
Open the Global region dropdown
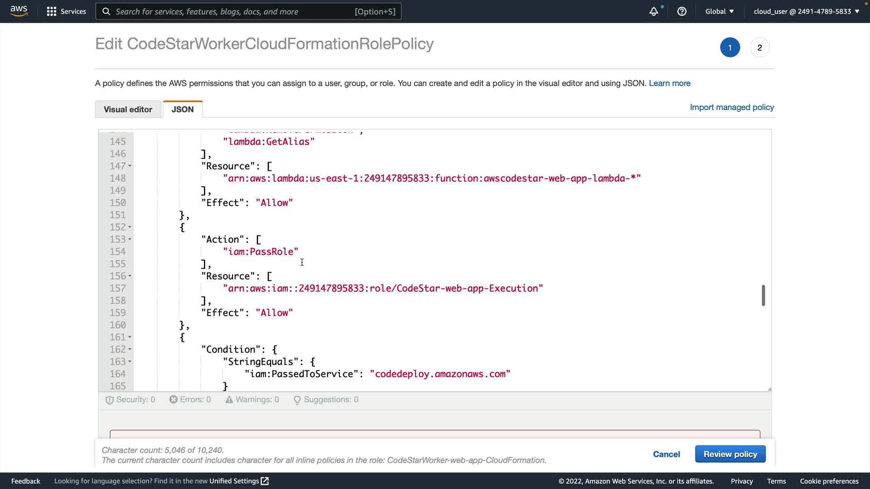tap(719, 11)
